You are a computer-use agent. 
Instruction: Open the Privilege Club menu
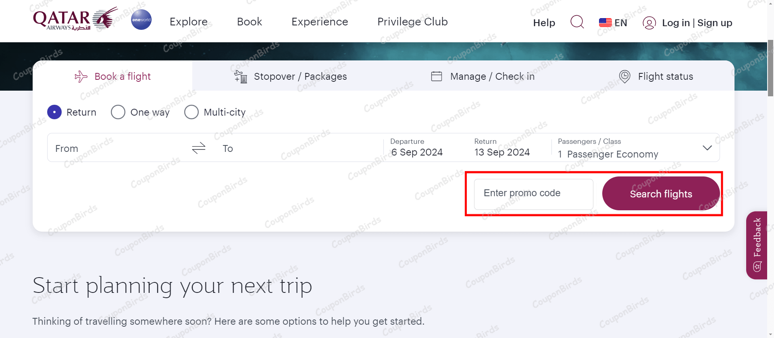pos(412,22)
